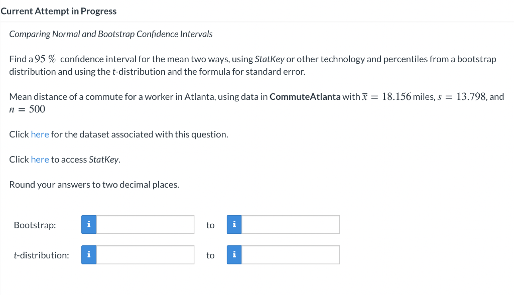Viewport: 514px width, 295px height.
Task: Click info icon beside t-distribution upper bound
Action: [x=234, y=255]
